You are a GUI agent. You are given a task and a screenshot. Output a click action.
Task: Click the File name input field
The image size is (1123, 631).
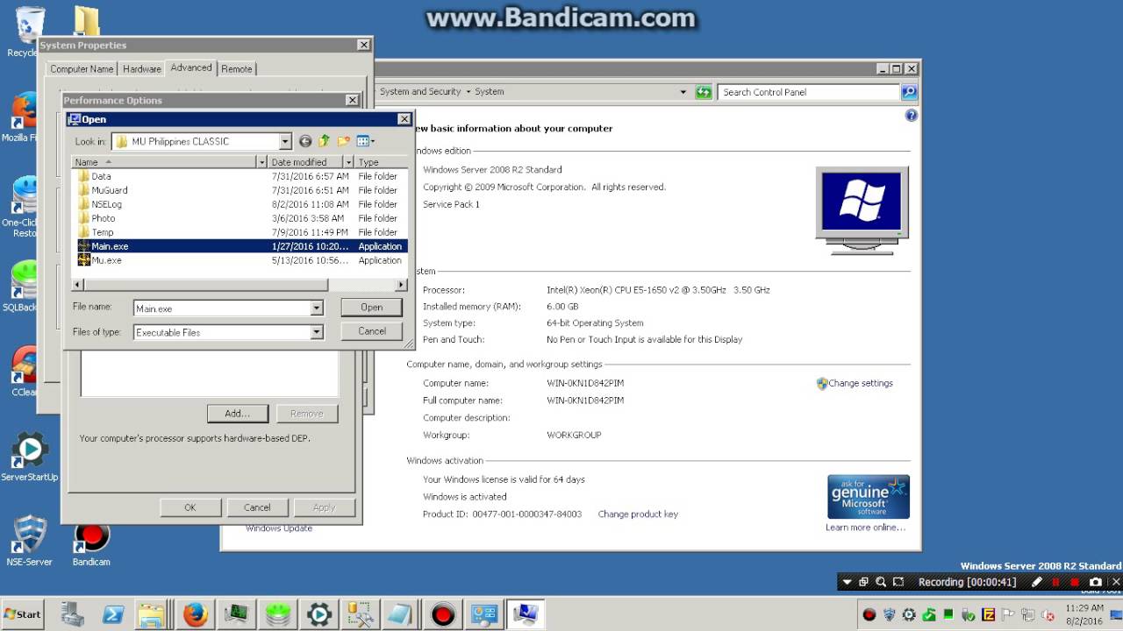coord(223,308)
